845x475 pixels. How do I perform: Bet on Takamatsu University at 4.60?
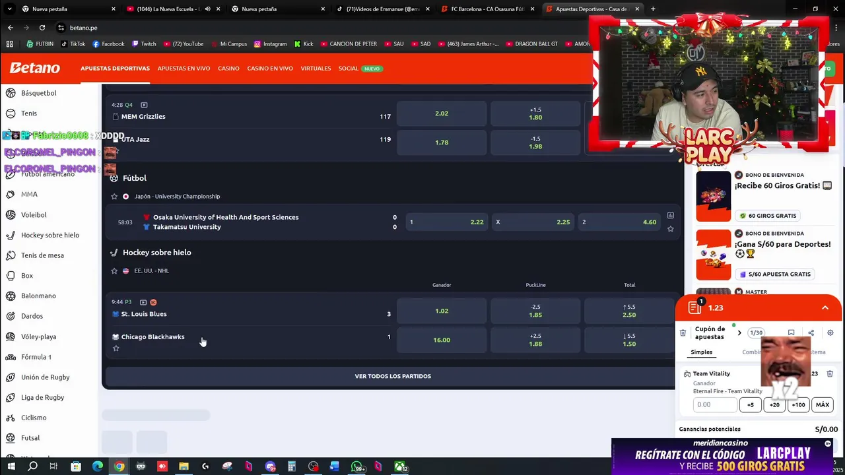pos(619,222)
